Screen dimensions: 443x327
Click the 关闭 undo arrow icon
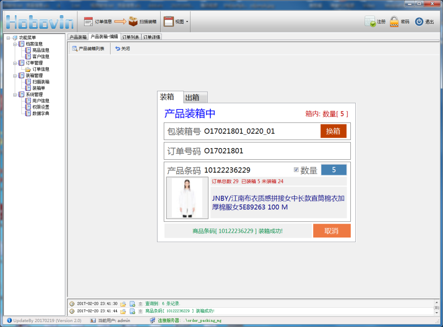tap(118, 49)
